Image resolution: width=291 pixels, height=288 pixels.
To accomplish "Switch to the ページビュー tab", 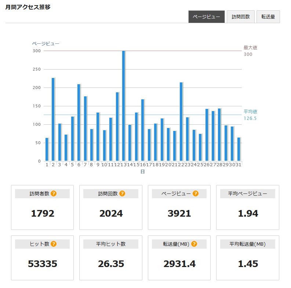I will click(206, 17).
